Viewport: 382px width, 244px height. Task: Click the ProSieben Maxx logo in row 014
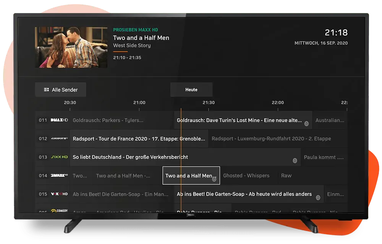(x=59, y=176)
